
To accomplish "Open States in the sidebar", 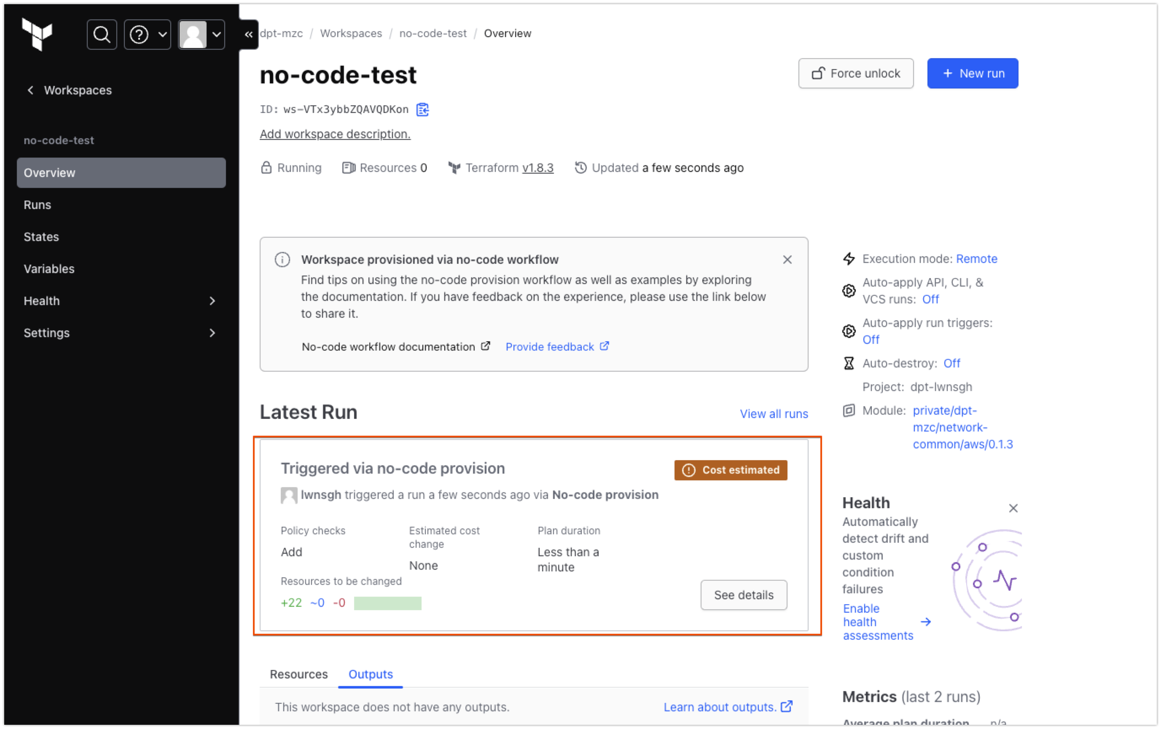I will click(x=41, y=236).
